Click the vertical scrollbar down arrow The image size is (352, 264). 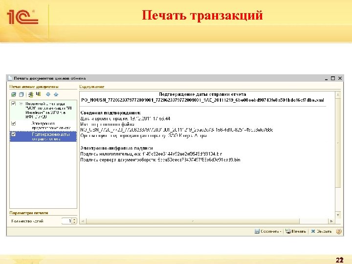(338, 215)
